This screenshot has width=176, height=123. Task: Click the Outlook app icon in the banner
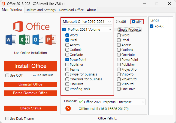[x=38, y=40]
